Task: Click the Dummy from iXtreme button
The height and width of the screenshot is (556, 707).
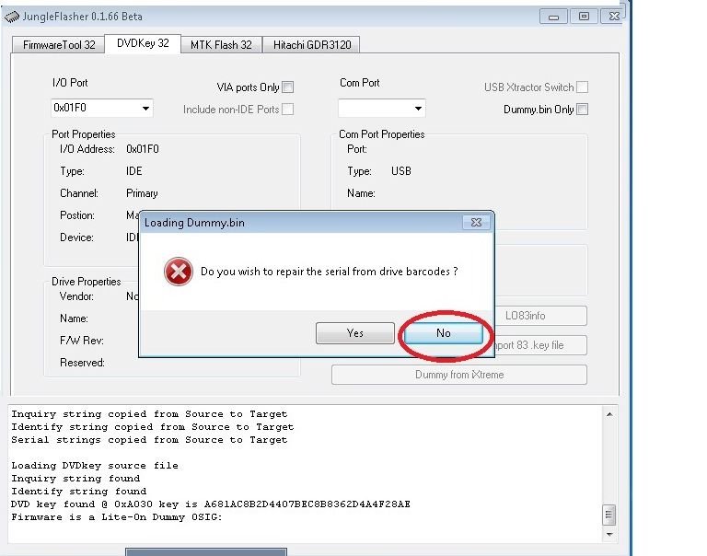Action: 458,375
